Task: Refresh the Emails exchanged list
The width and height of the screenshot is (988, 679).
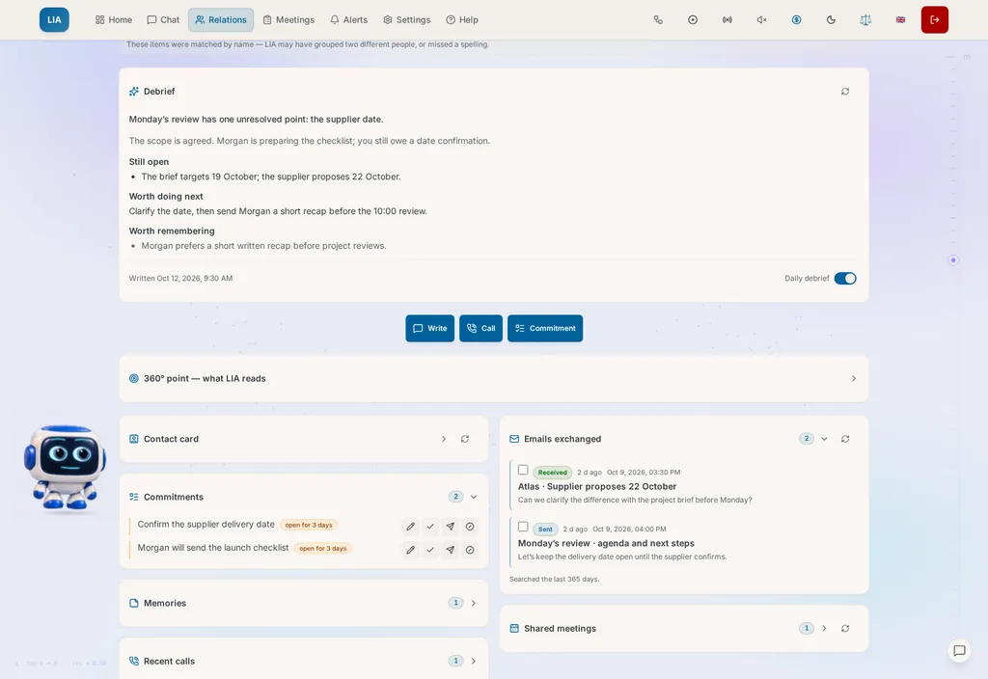Action: [x=845, y=439]
